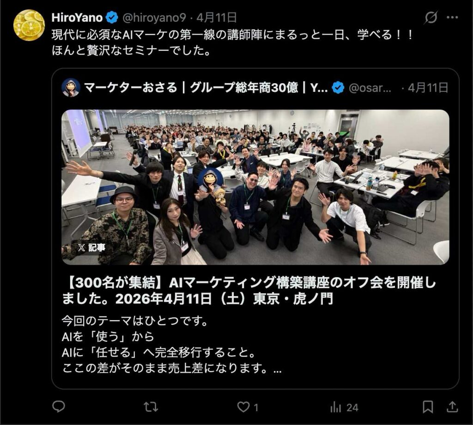Viewport: 473px width, 425px height.
Task: Bookmark this post with bookmark icon
Action: [x=428, y=407]
